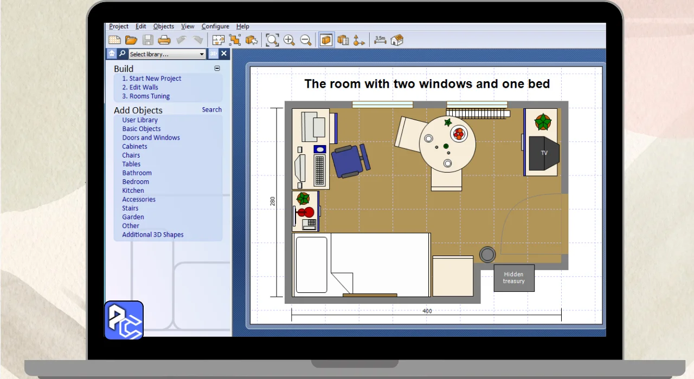
Task: Click the New project toolbar icon
Action: pos(114,40)
